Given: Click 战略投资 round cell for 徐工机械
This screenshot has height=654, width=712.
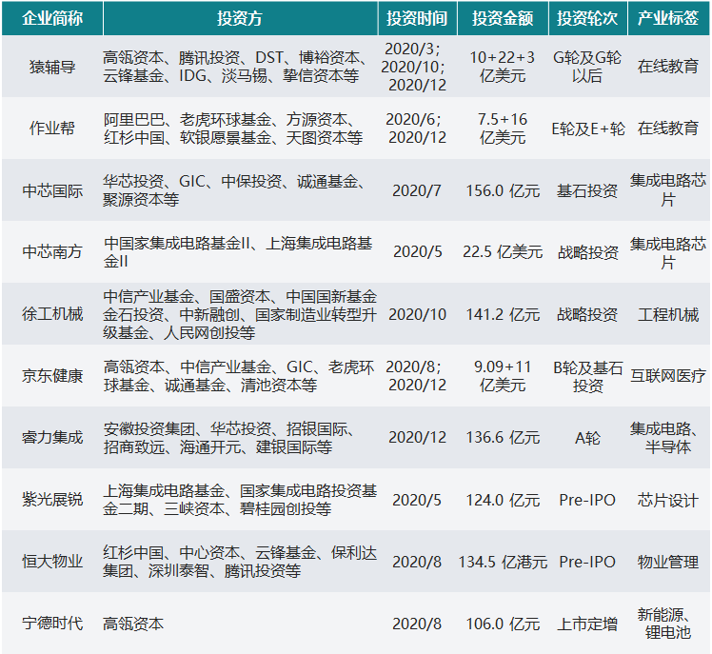Looking at the screenshot, I should [x=587, y=314].
